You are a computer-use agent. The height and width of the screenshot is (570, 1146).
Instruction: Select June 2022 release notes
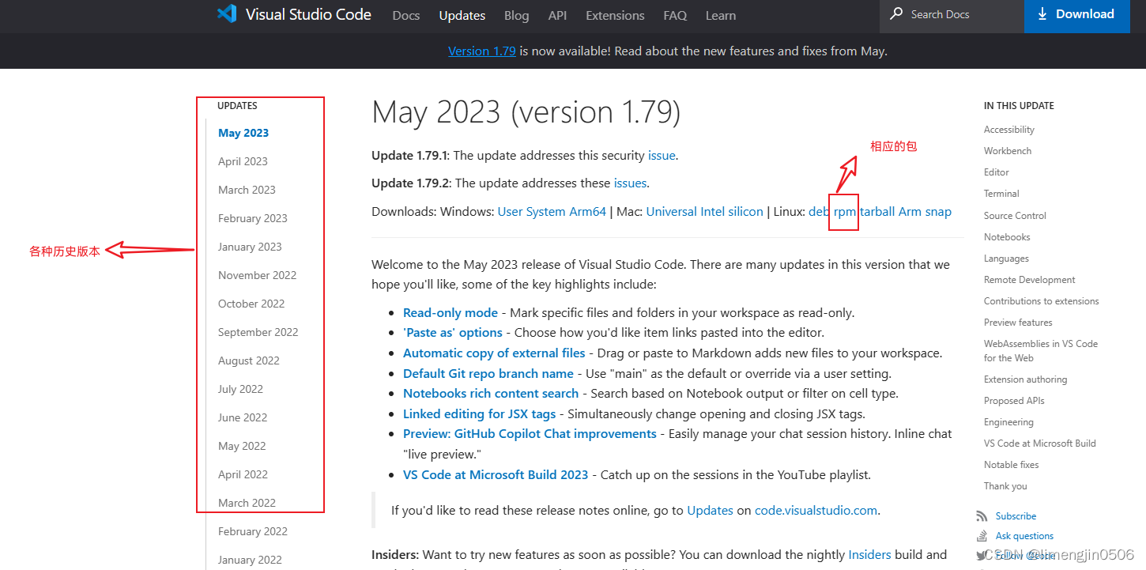pyautogui.click(x=243, y=417)
